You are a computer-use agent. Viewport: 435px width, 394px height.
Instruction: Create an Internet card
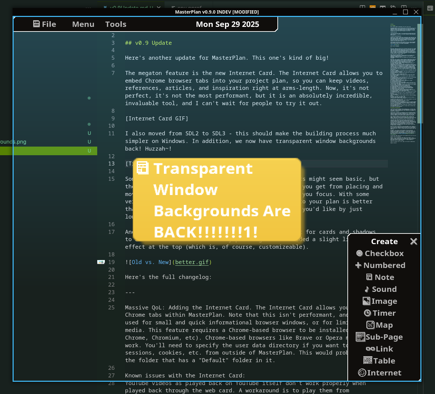pyautogui.click(x=380, y=373)
